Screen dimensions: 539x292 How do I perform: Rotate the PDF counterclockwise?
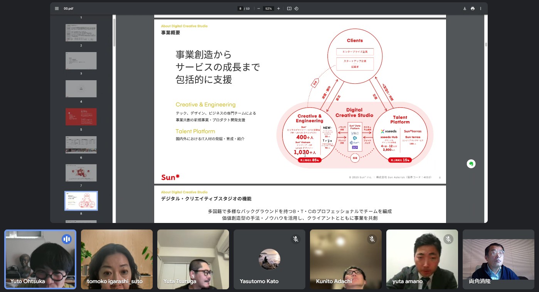tap(296, 8)
